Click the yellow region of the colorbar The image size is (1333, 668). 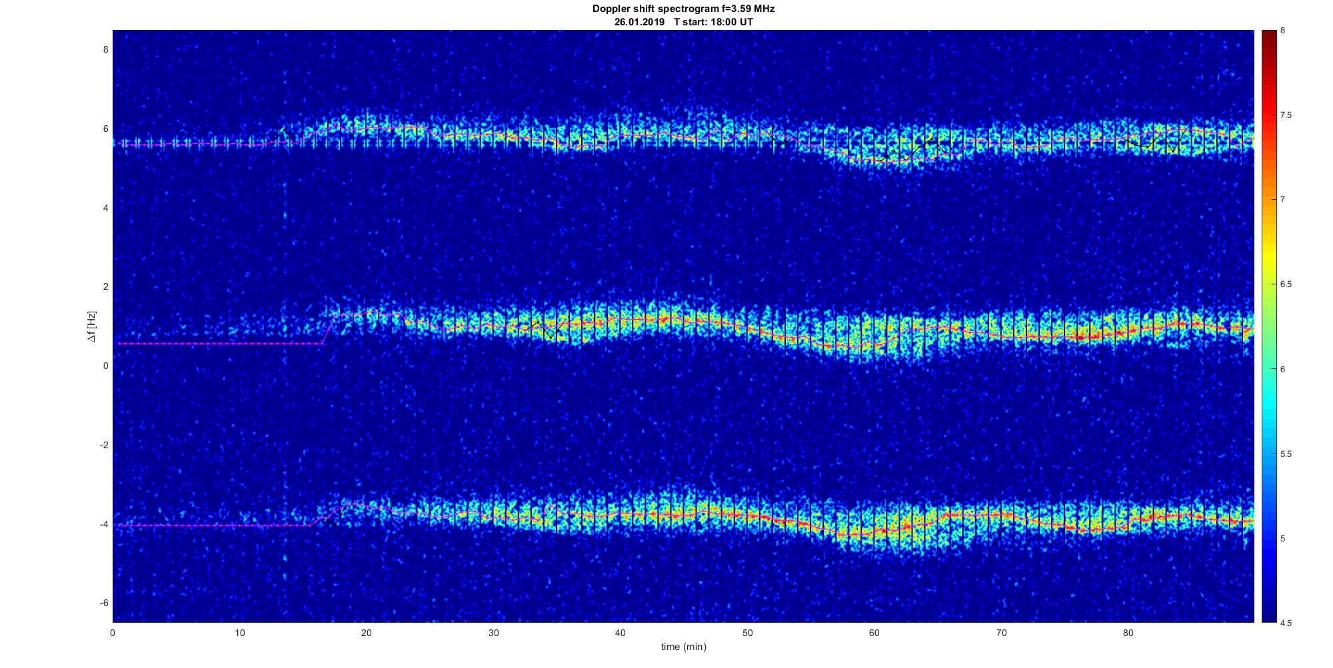click(x=1268, y=256)
